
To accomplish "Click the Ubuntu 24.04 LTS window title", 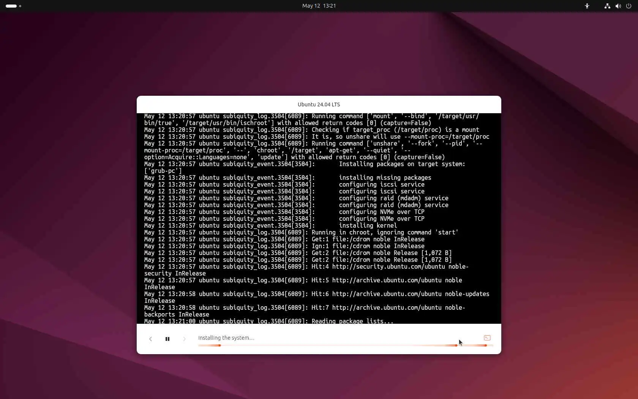I will [x=319, y=104].
